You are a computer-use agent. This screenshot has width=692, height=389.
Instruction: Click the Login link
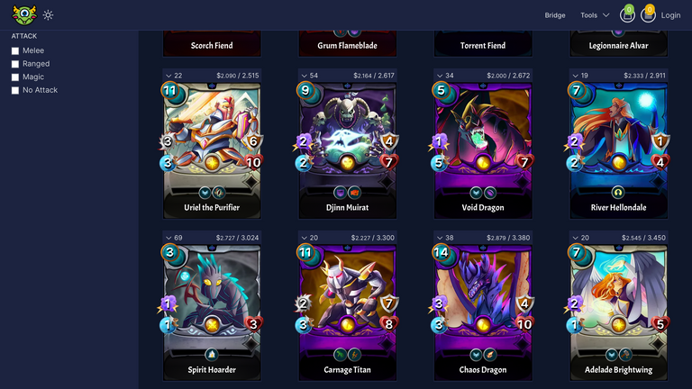click(670, 15)
